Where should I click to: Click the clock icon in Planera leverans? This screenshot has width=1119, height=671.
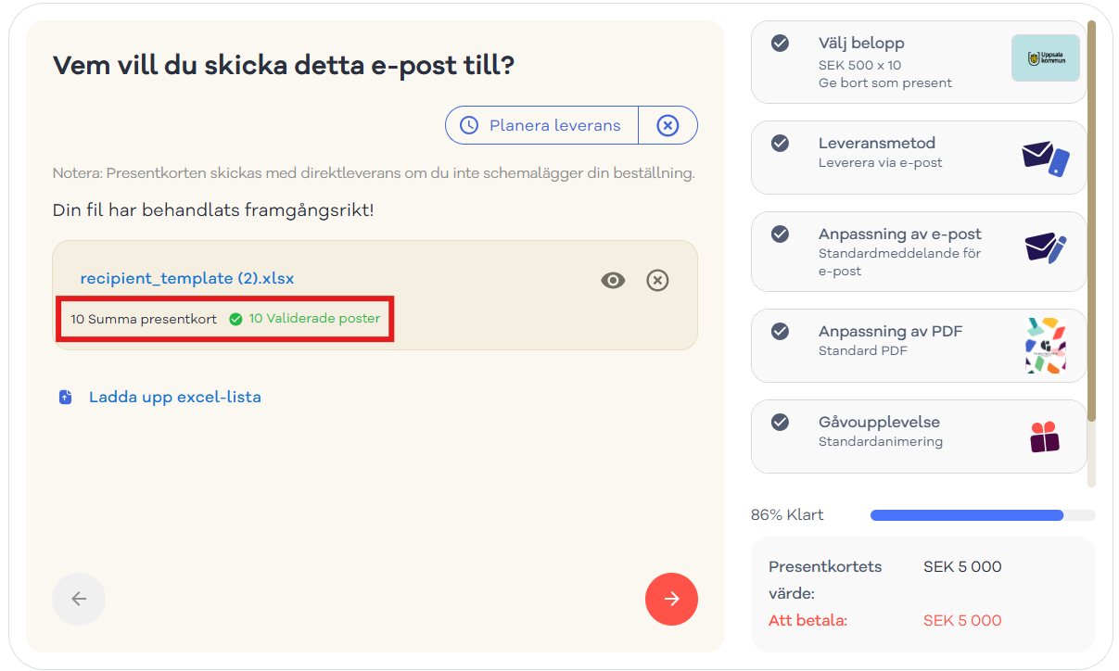469,125
